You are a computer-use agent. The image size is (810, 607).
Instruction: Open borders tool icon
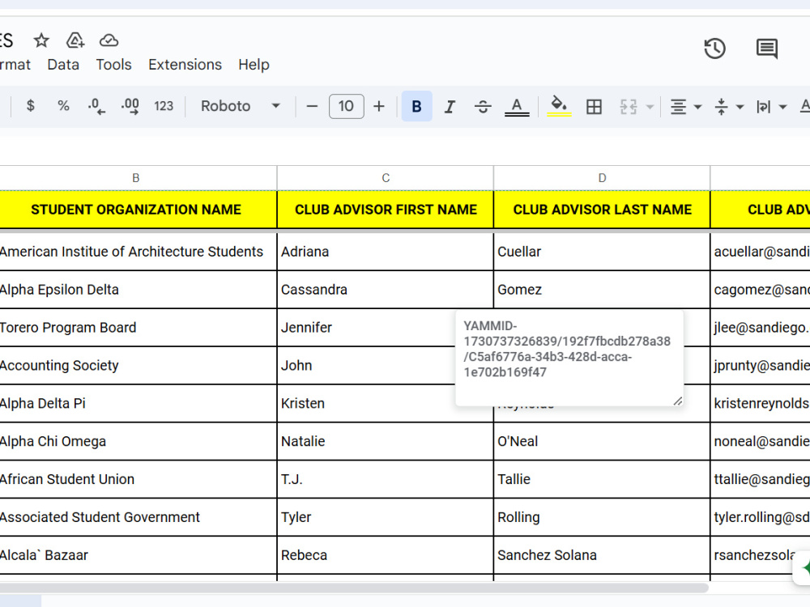(x=594, y=106)
